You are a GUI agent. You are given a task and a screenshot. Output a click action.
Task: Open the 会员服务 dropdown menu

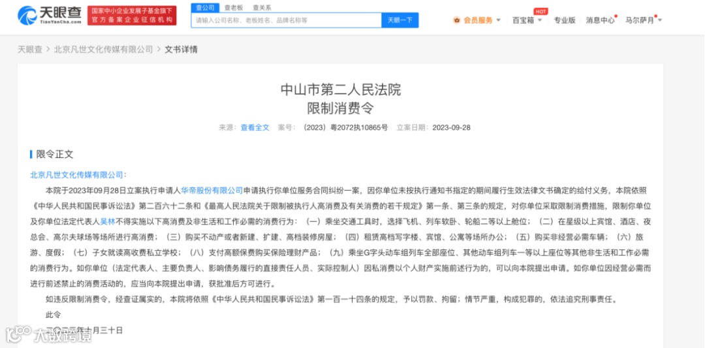(482, 20)
